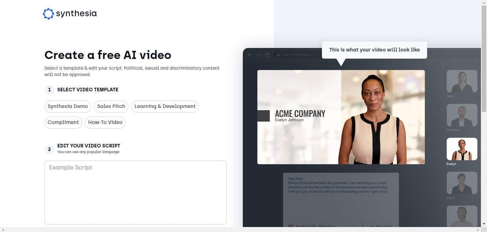Click the back arrow in mock browser
The image size is (487, 232).
(250, 55)
